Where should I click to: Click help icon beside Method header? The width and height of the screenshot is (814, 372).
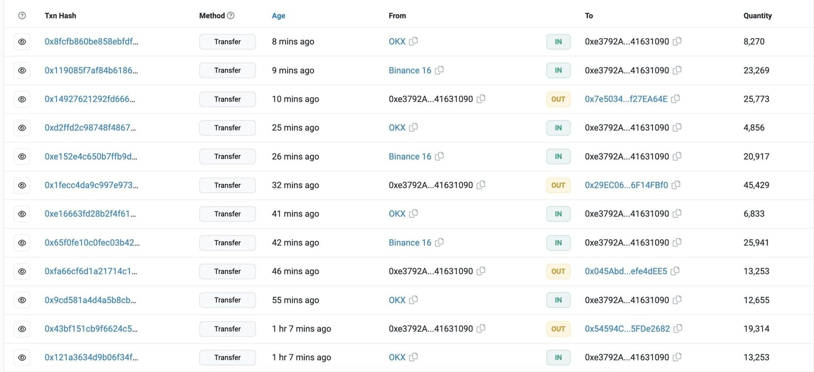click(x=230, y=16)
